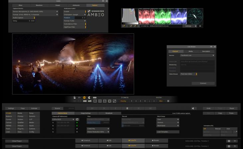Adjust the Rotation slider in Ambisonic Audio
Viewport: 243px width, 149px height.
[x=75, y=18]
